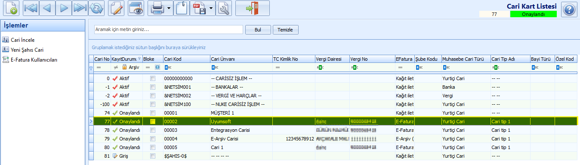The image size is (580, 165).
Task: Click the green Onaylandı status indicator
Action: tap(533, 14)
